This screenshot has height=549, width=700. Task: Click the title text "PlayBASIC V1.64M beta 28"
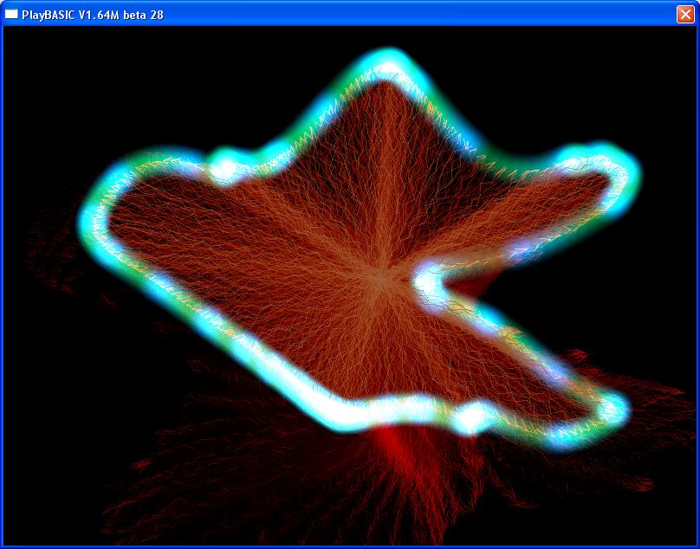pyautogui.click(x=93, y=15)
